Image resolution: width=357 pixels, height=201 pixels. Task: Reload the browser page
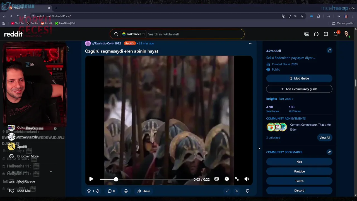(x=18, y=16)
